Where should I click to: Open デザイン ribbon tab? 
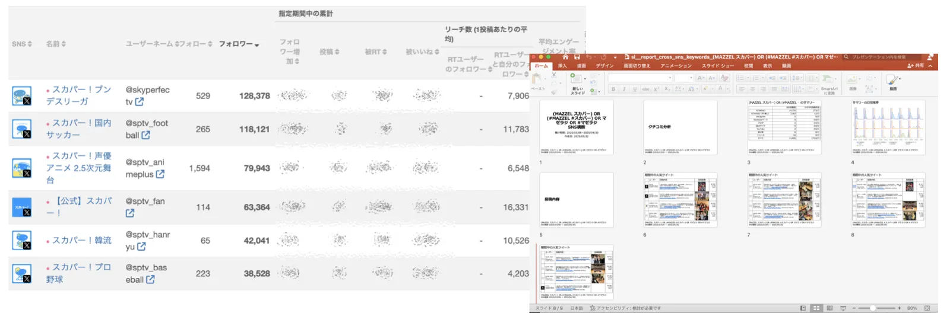coord(604,66)
